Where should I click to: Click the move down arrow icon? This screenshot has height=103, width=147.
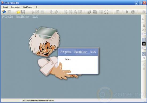(x=51, y=12)
